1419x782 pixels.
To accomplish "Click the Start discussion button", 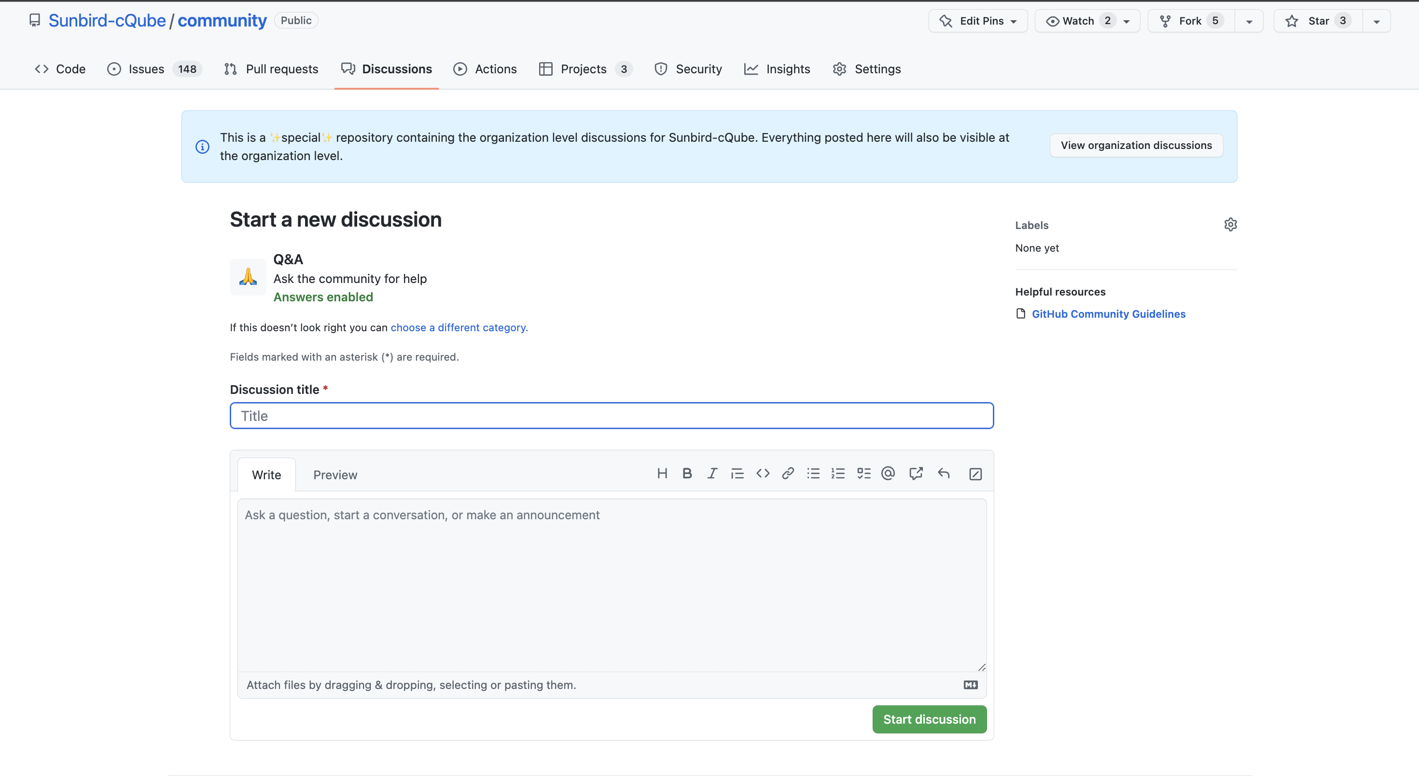I will point(929,719).
